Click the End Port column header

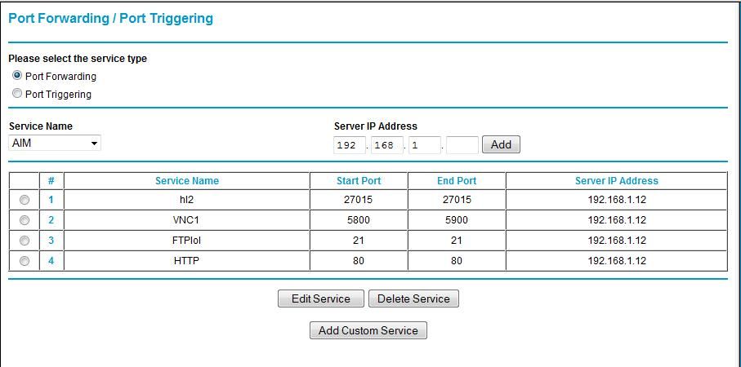tap(457, 181)
